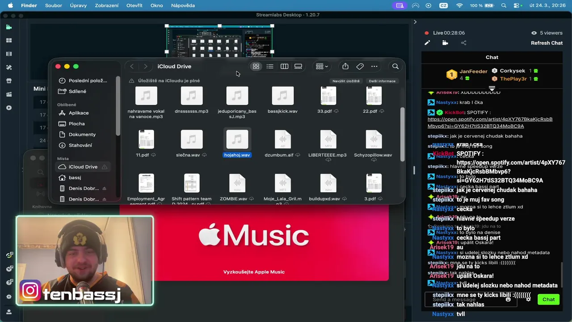Select file 33.pdf
The image size is (572, 322).
click(328, 100)
